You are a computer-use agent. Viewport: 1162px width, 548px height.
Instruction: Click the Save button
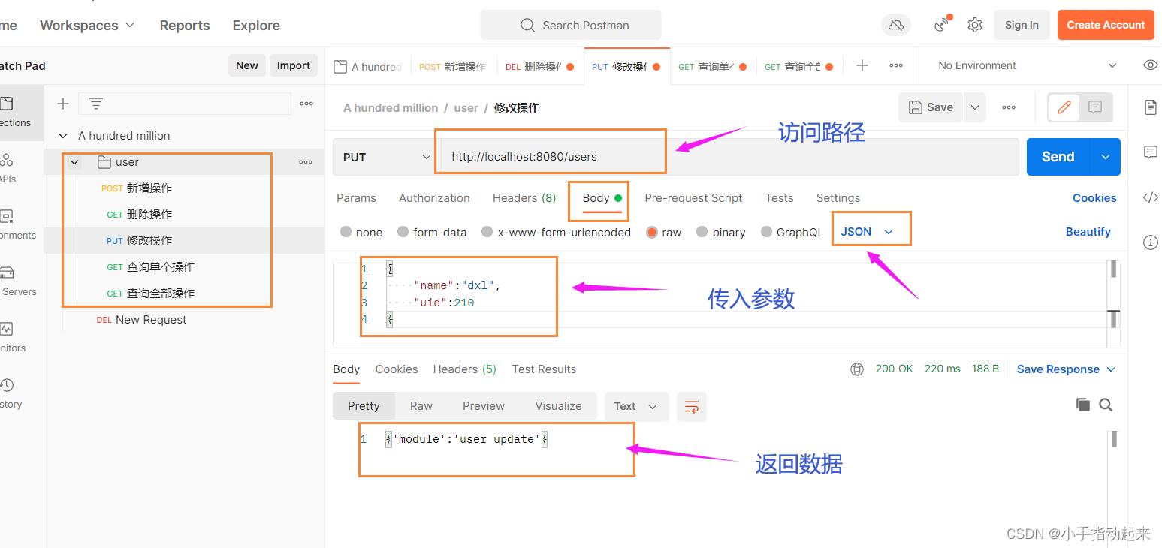(x=931, y=107)
